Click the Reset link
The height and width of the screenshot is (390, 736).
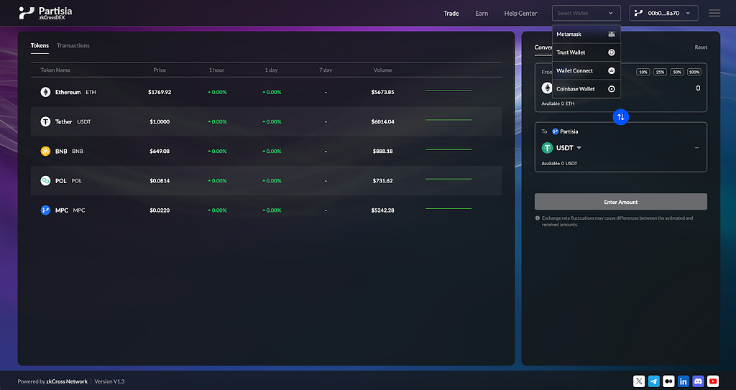point(701,47)
